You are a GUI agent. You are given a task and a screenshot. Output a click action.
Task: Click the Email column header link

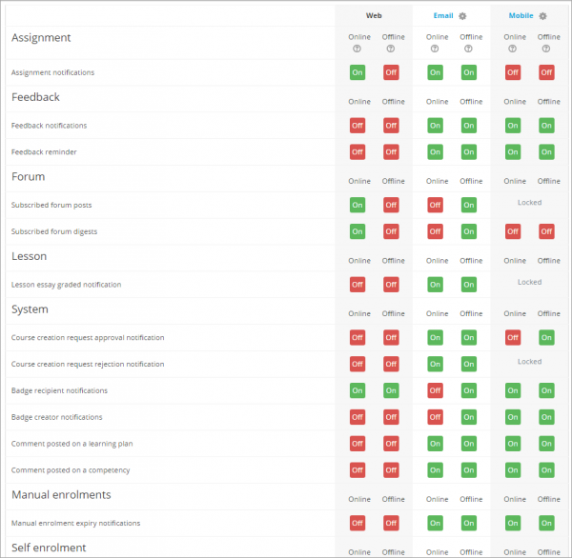tap(441, 16)
